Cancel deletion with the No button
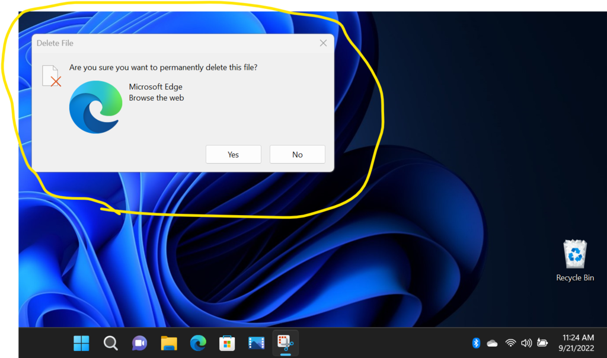Viewport: 607px width, 358px height. [x=298, y=155]
